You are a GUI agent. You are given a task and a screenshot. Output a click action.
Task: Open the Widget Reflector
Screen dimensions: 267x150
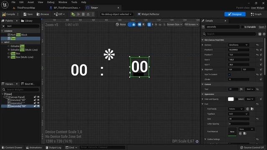click(x=149, y=14)
